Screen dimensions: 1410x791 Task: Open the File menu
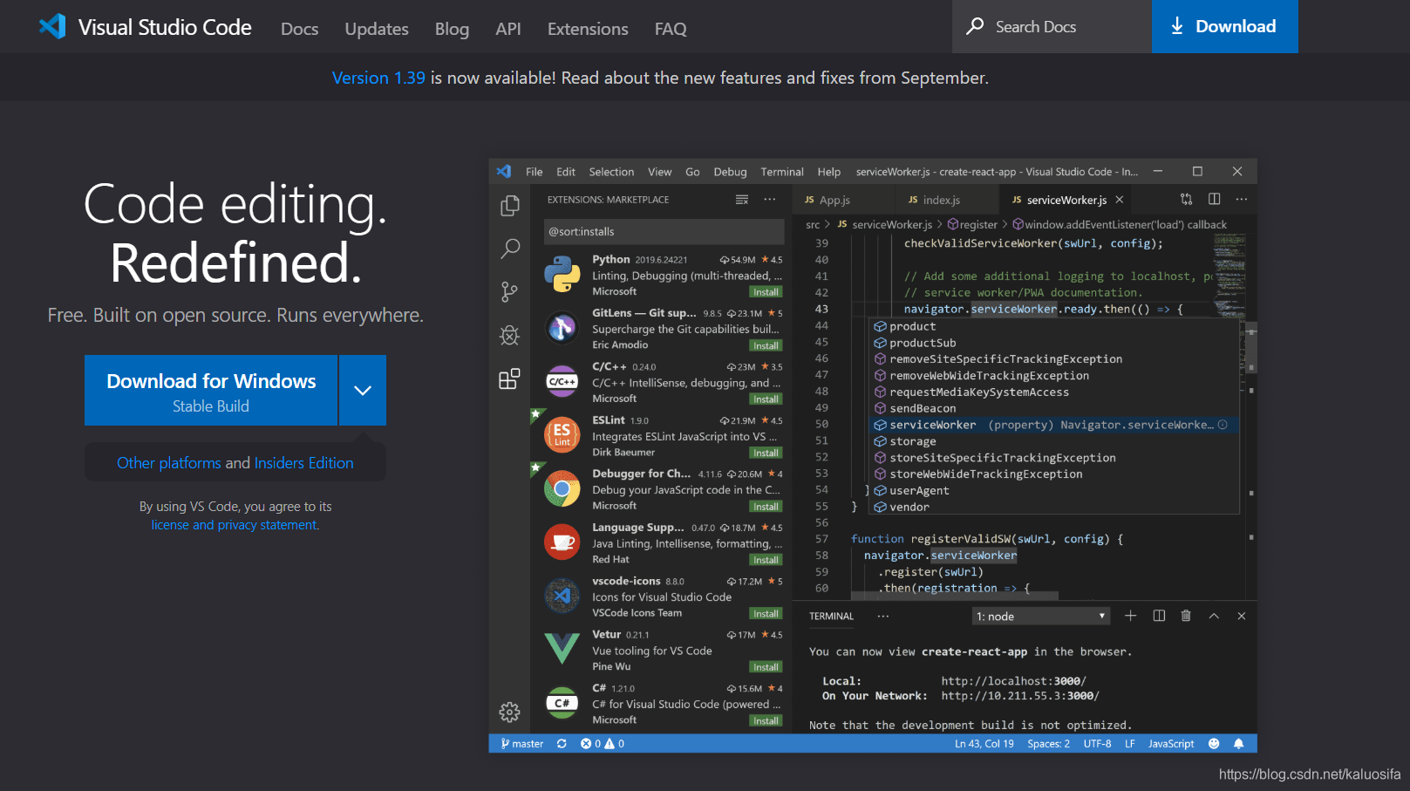[x=535, y=172]
